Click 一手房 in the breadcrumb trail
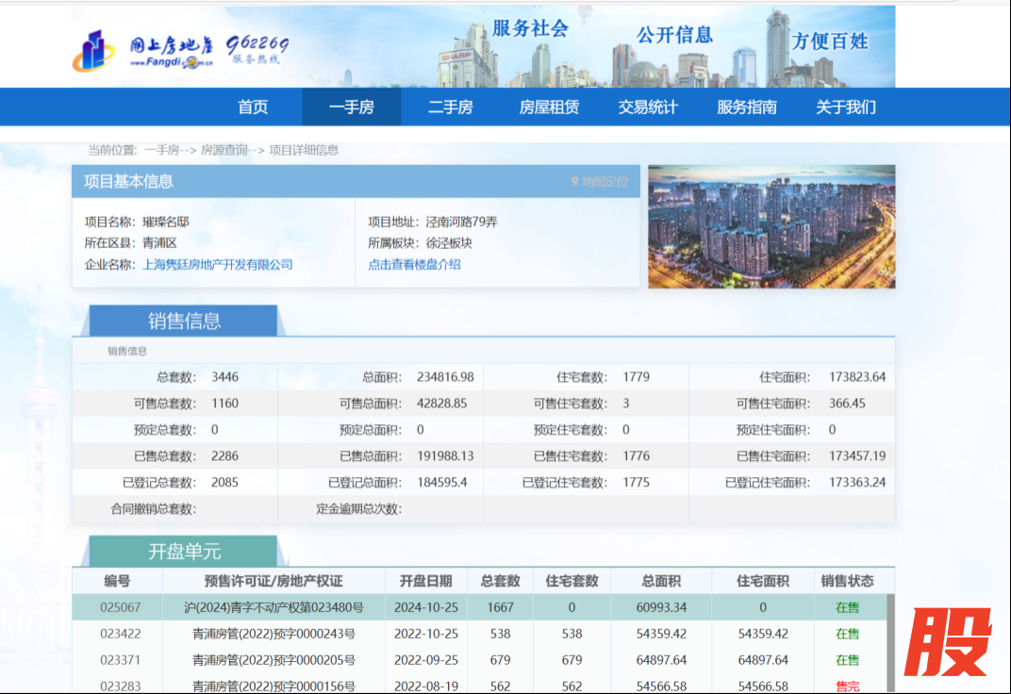 click(x=164, y=149)
